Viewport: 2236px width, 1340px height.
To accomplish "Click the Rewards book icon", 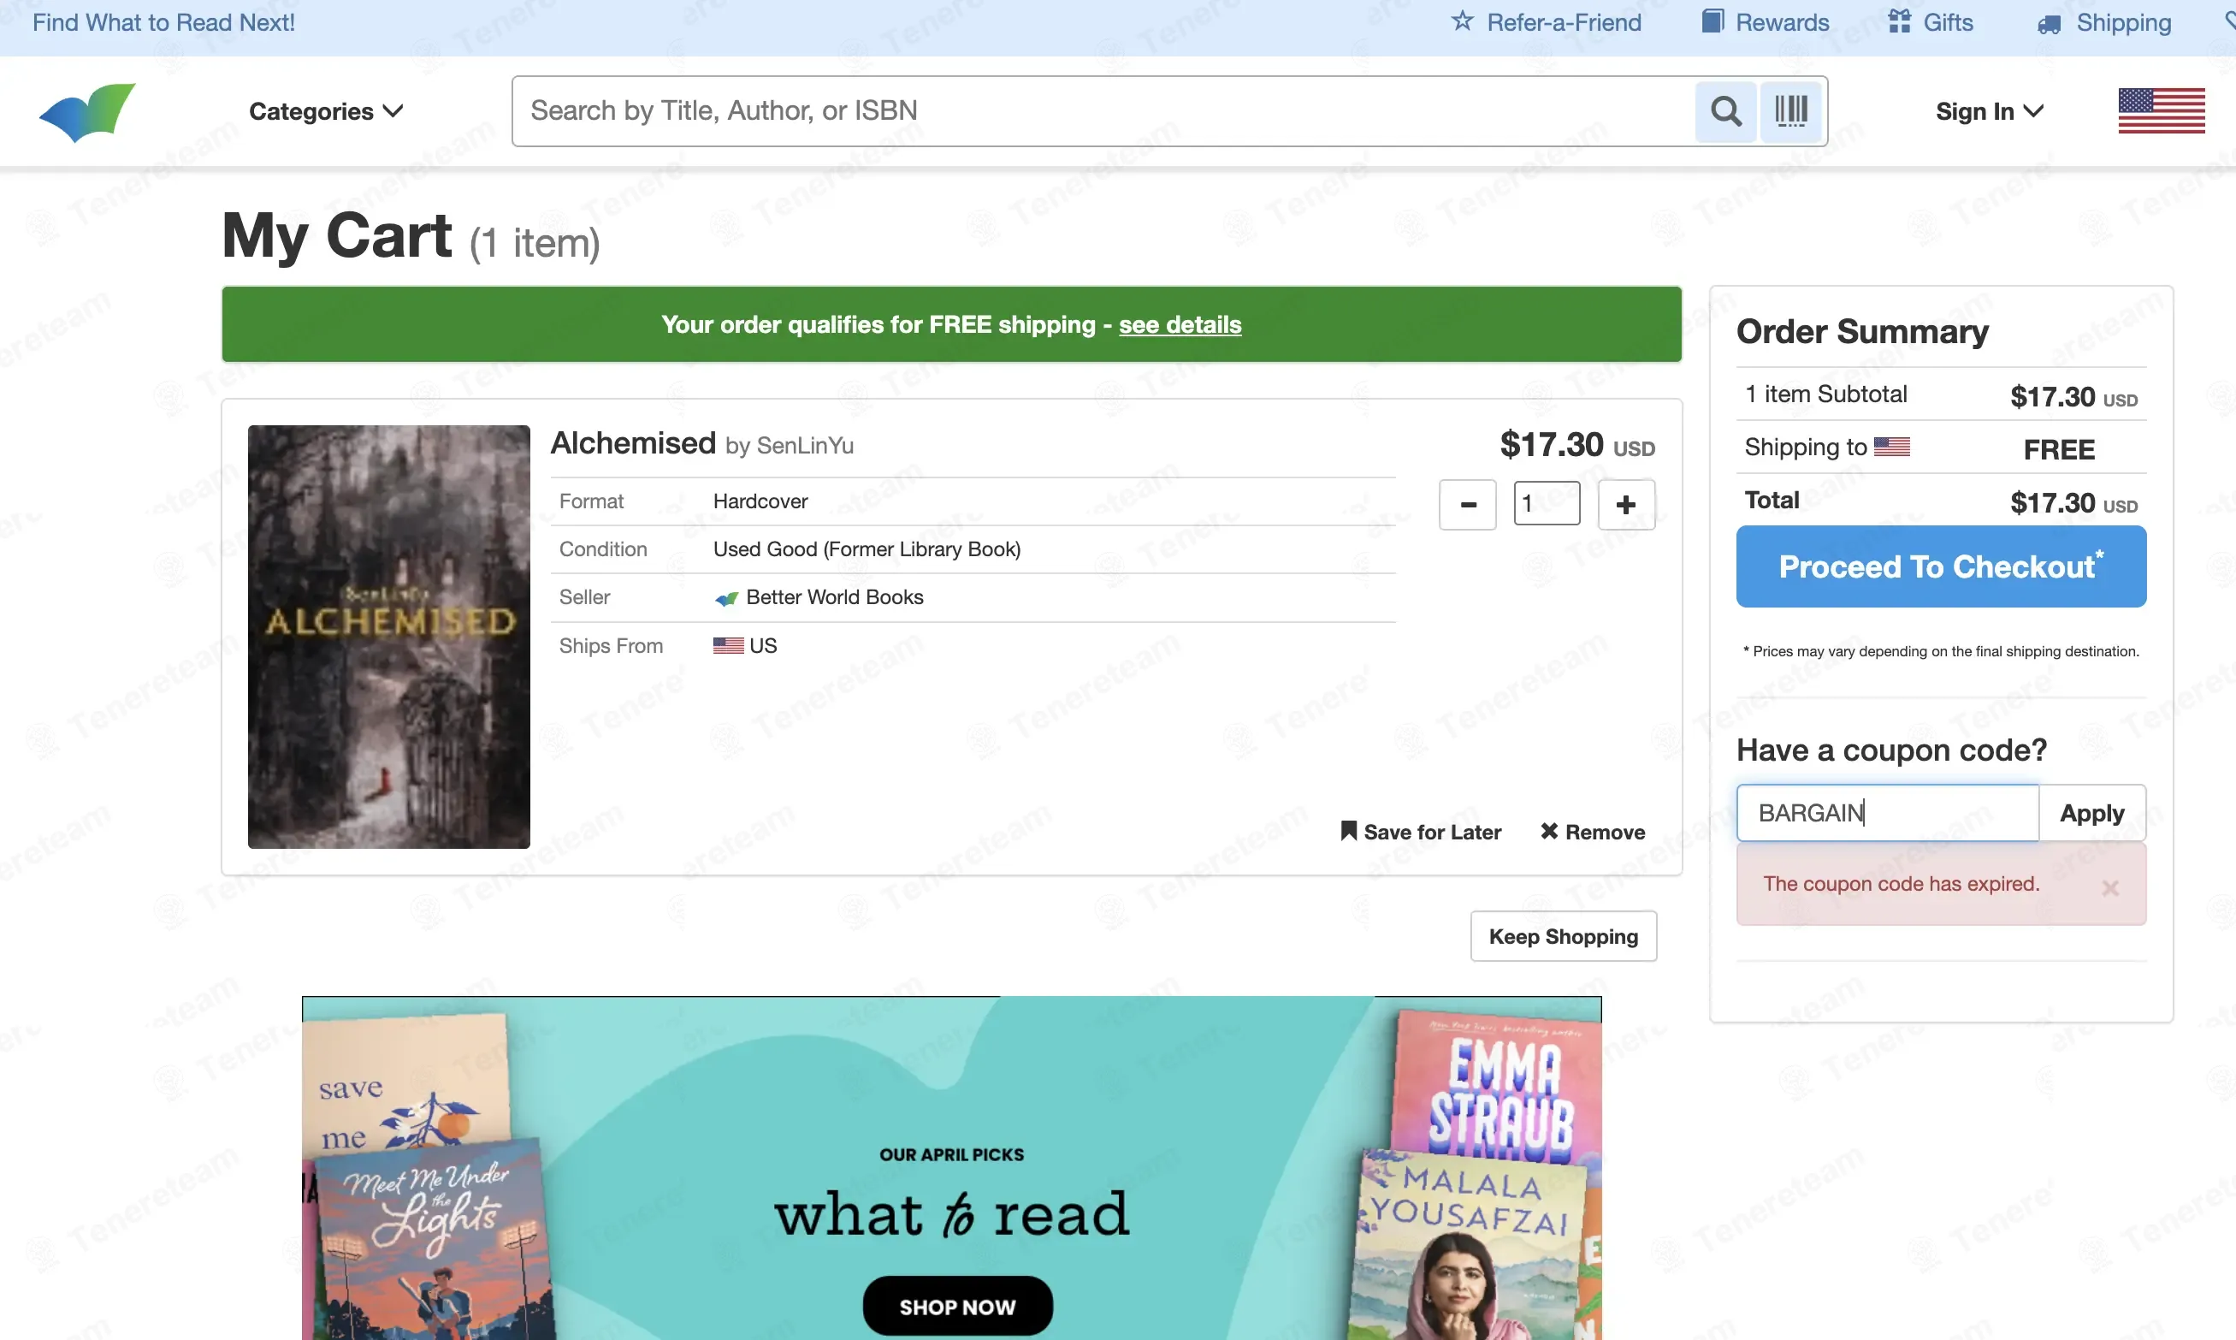I will pyautogui.click(x=1712, y=21).
